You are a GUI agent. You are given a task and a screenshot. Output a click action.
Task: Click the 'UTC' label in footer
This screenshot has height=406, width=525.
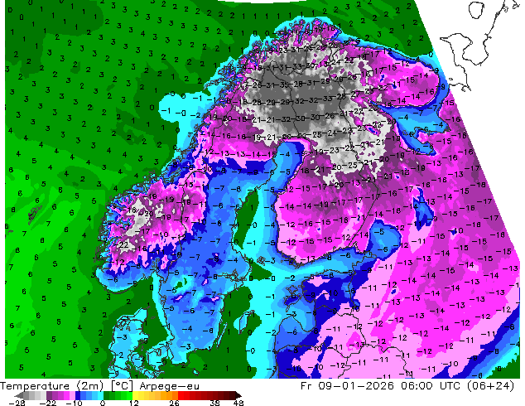pos(450,386)
